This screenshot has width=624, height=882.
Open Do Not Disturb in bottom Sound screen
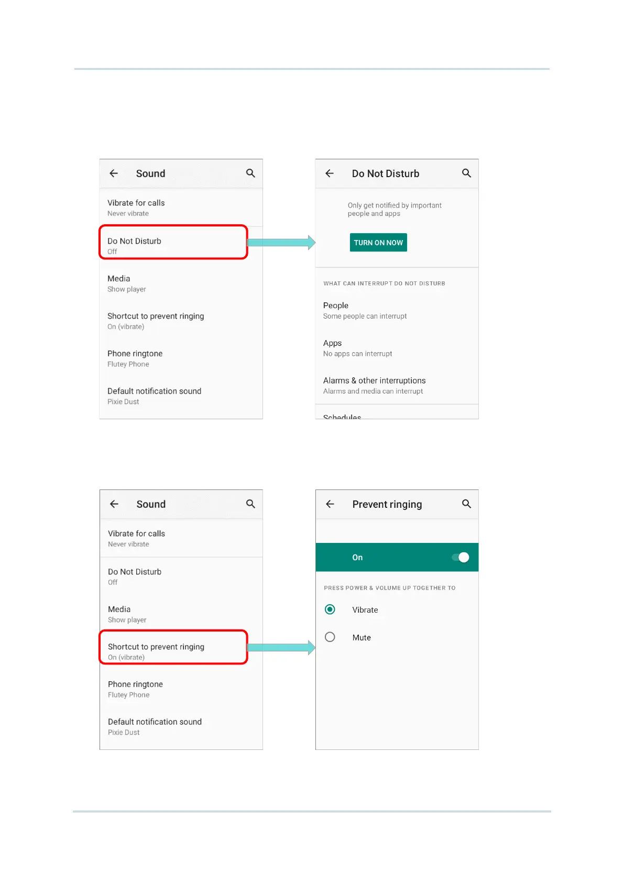pos(181,576)
